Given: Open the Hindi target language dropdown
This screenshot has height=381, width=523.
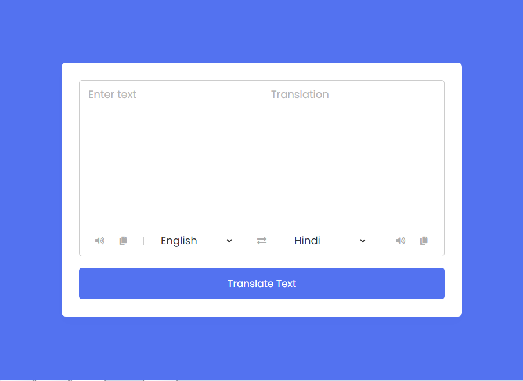Looking at the screenshot, I should (330, 241).
